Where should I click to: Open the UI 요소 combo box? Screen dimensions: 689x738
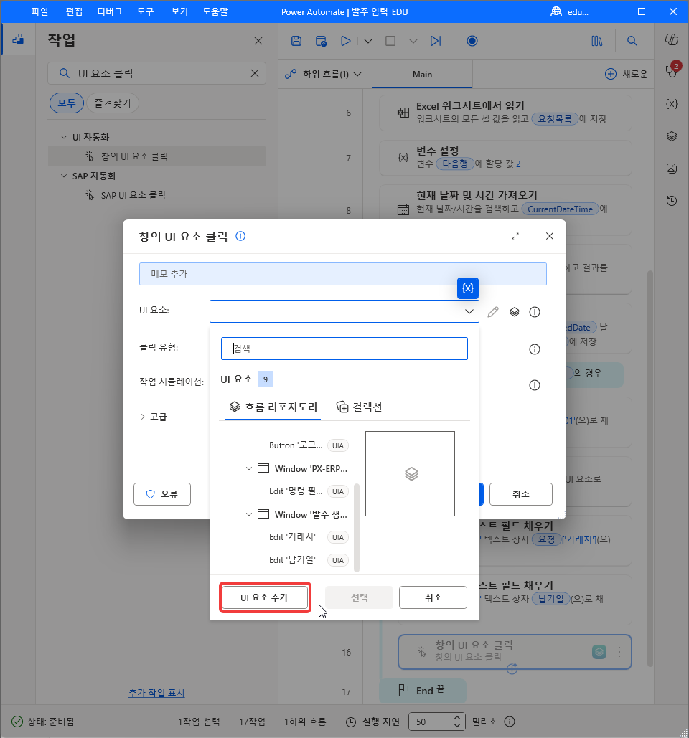tap(344, 311)
